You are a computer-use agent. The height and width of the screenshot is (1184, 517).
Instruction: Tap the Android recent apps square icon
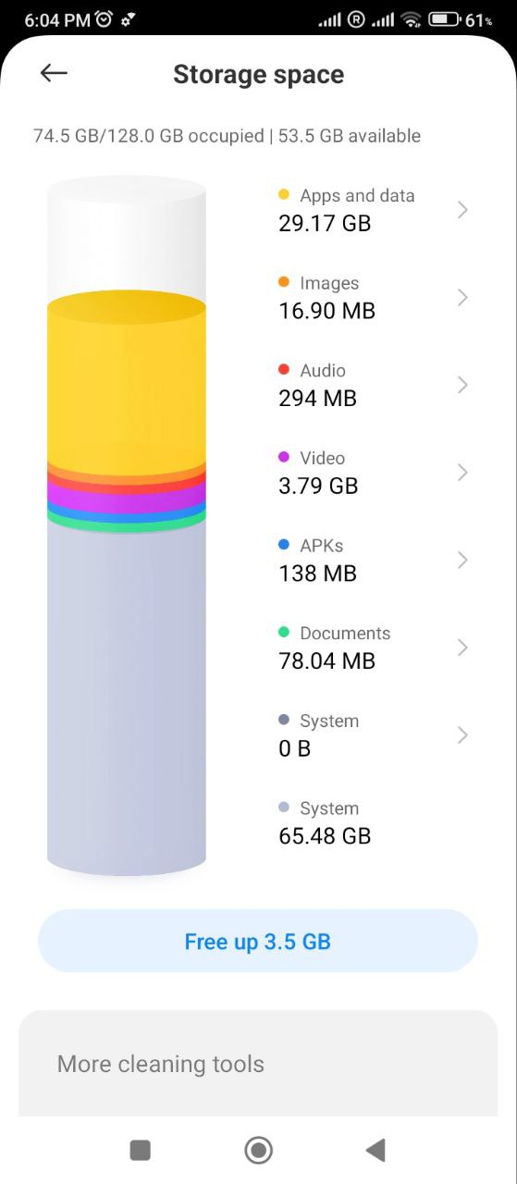pyautogui.click(x=141, y=1150)
